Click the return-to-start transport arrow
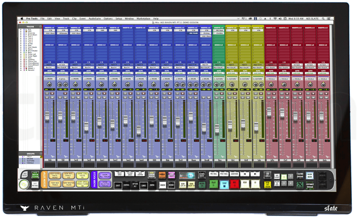The image size is (357, 220). click(244, 174)
